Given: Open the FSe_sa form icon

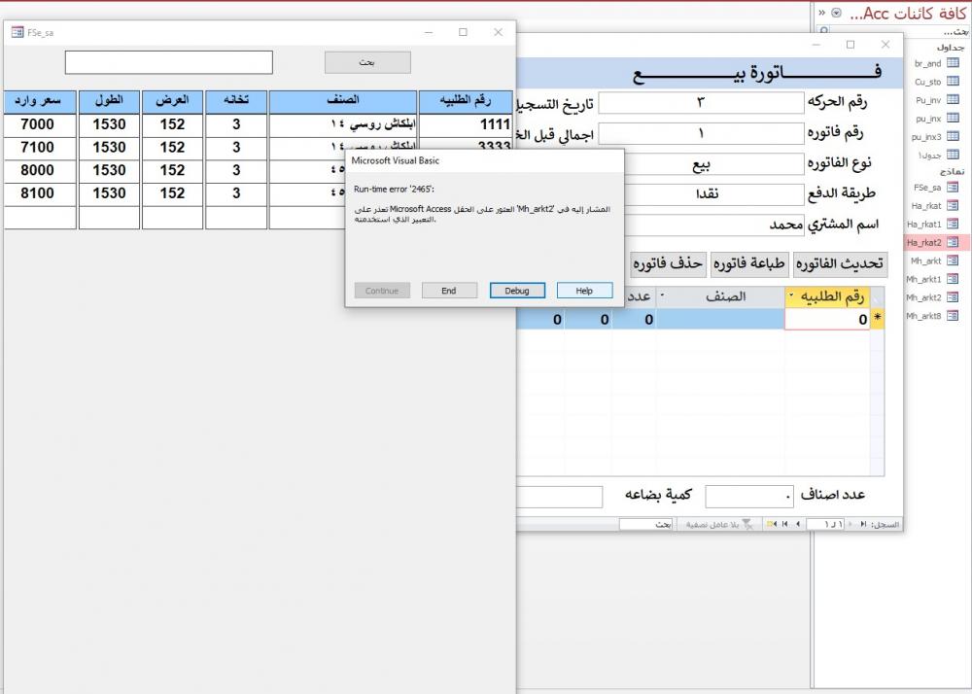Looking at the screenshot, I should 953,187.
